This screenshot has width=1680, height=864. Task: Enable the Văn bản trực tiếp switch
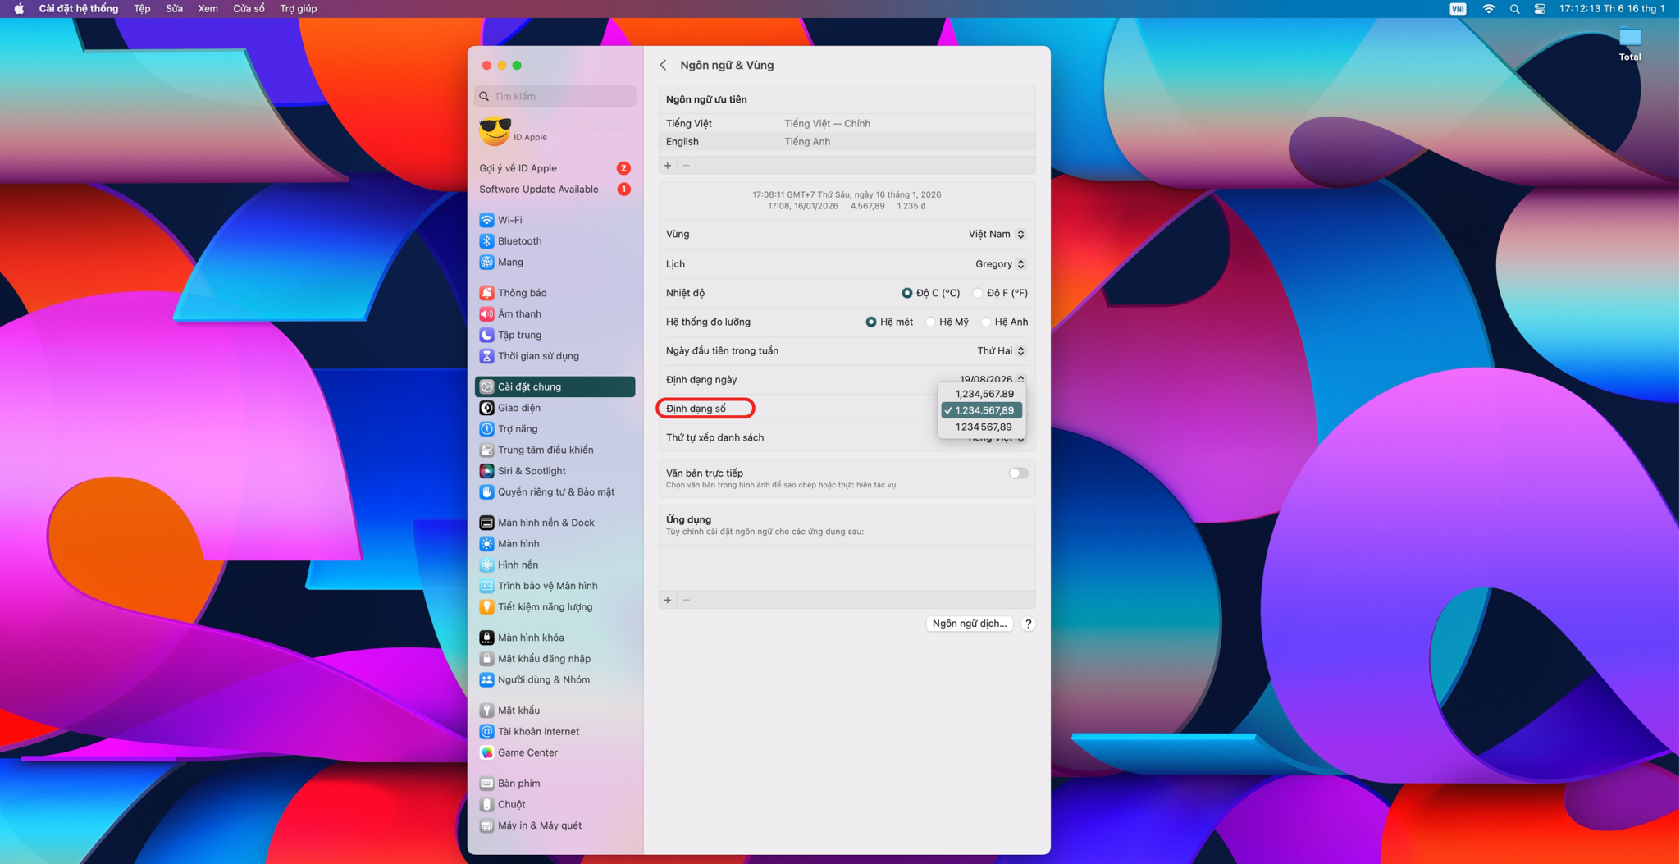click(x=1017, y=473)
